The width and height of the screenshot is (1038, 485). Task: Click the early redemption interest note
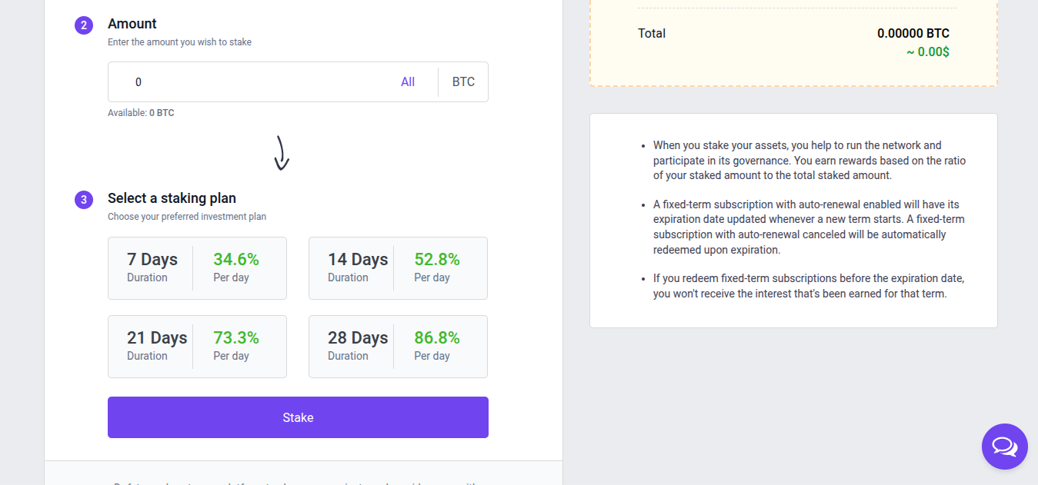tap(808, 286)
